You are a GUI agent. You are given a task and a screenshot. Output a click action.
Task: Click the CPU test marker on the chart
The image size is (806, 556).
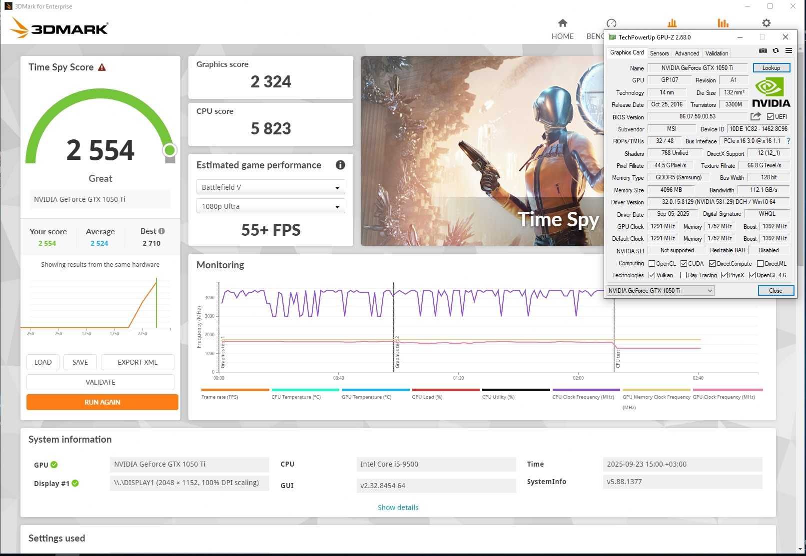618,359
